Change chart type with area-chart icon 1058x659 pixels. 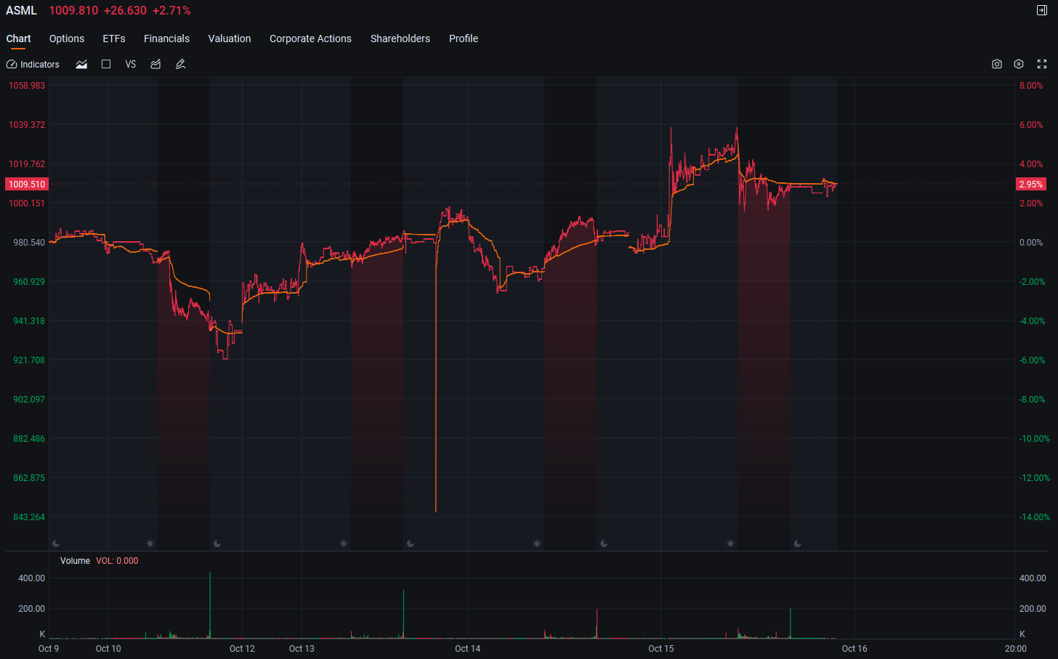pos(81,65)
